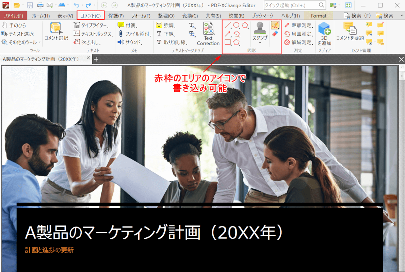
Task: Switch to the Home (ホーム) tab
Action: [x=41, y=16]
